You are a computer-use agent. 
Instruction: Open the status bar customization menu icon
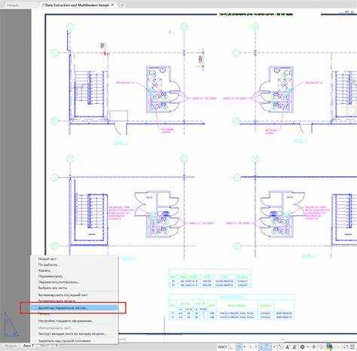(352, 346)
